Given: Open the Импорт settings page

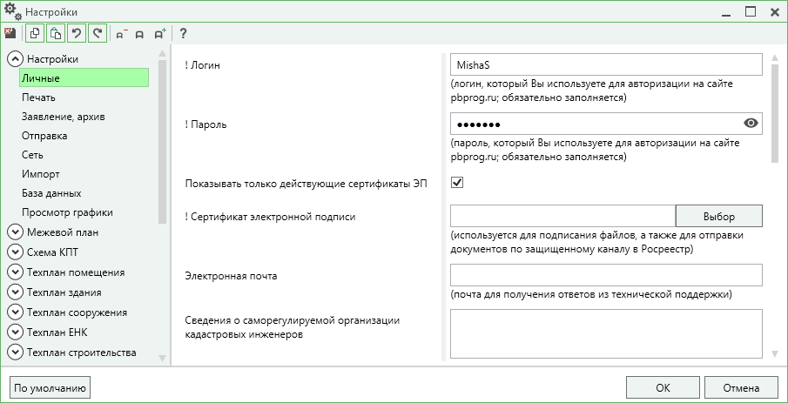Looking at the screenshot, I should pos(41,174).
